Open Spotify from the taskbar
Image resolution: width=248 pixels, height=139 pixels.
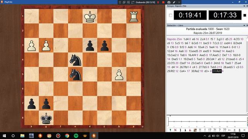76,136
